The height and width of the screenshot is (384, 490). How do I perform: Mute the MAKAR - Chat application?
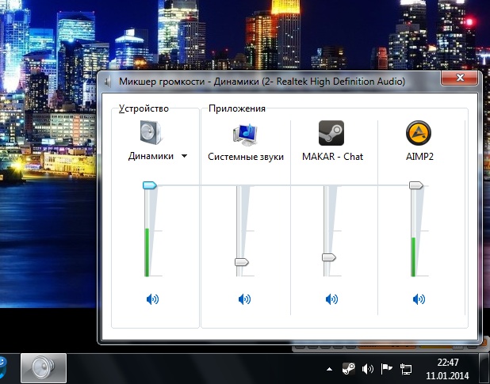tap(331, 299)
